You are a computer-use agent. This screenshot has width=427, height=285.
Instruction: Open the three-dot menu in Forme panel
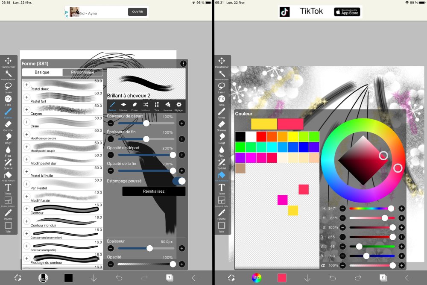pos(183,64)
